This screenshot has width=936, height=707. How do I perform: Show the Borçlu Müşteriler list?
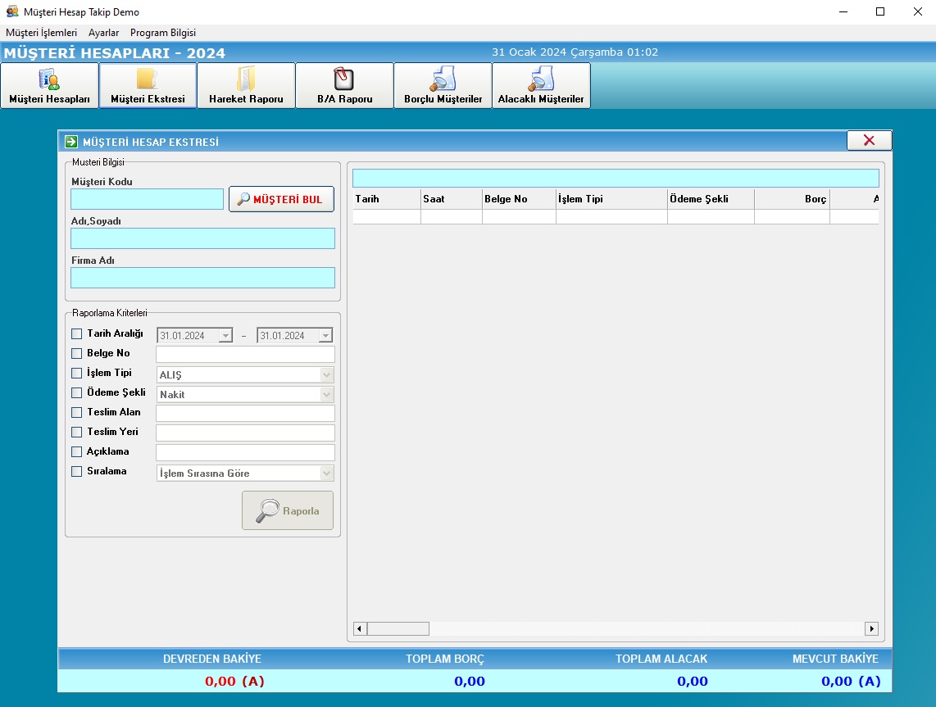(x=443, y=85)
